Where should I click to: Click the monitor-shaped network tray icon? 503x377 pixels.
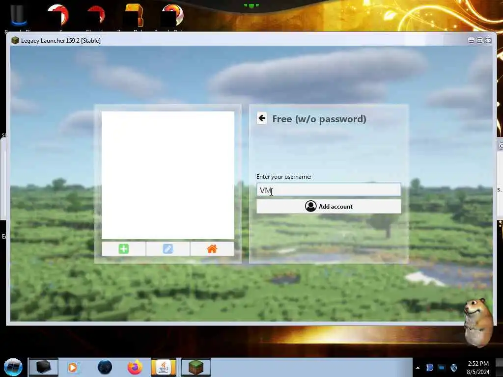coord(442,367)
